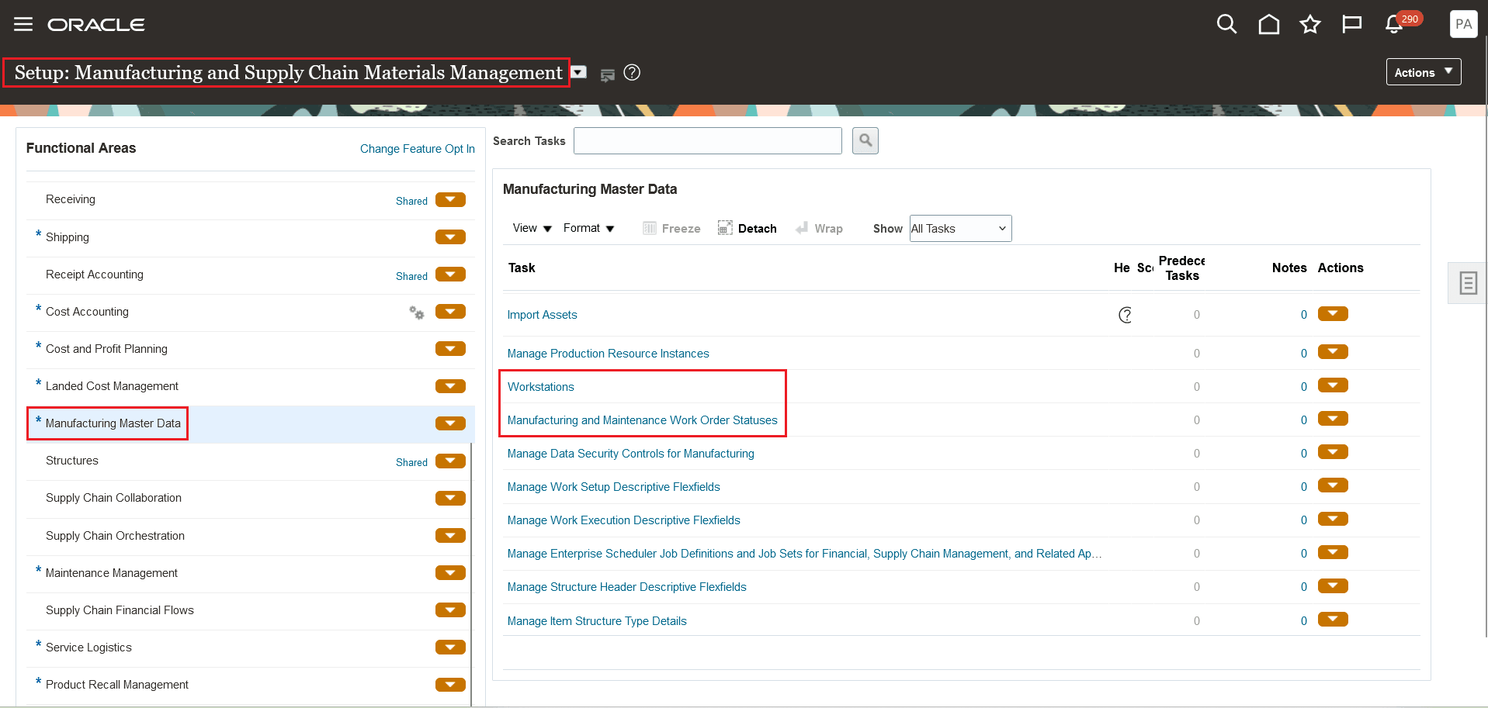1488x708 pixels.
Task: Open actions arrow for Manage Production Resource Instances
Action: (x=1333, y=353)
